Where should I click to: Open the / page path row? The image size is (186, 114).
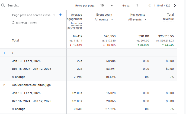tap(12, 53)
